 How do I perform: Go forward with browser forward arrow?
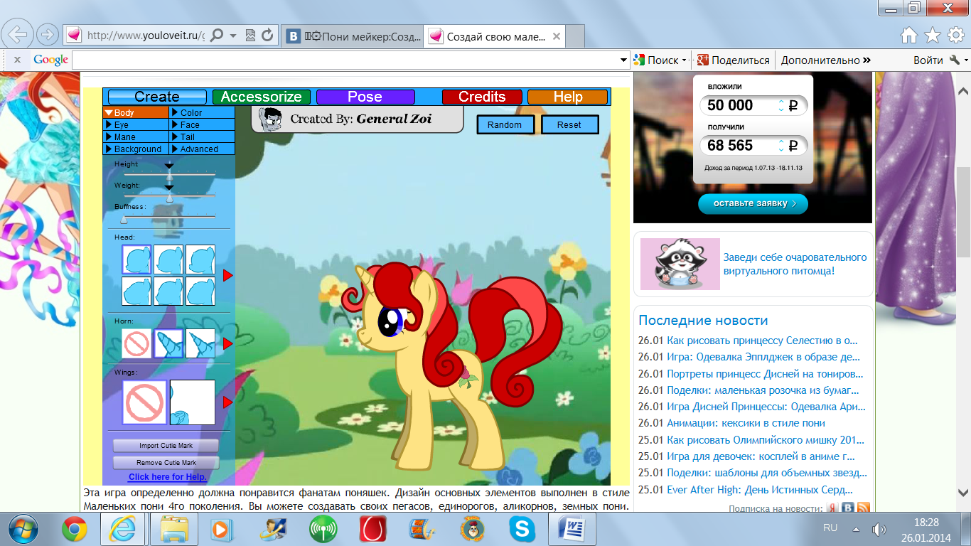47,34
